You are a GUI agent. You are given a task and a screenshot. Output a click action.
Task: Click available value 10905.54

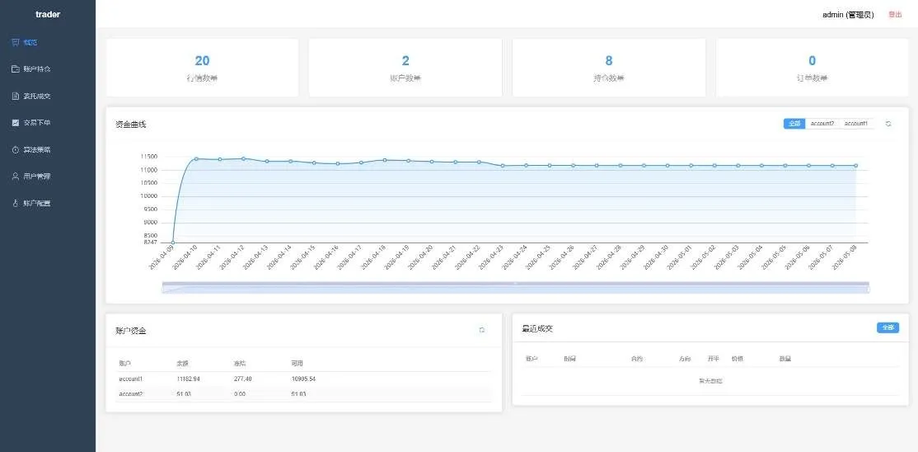(303, 379)
